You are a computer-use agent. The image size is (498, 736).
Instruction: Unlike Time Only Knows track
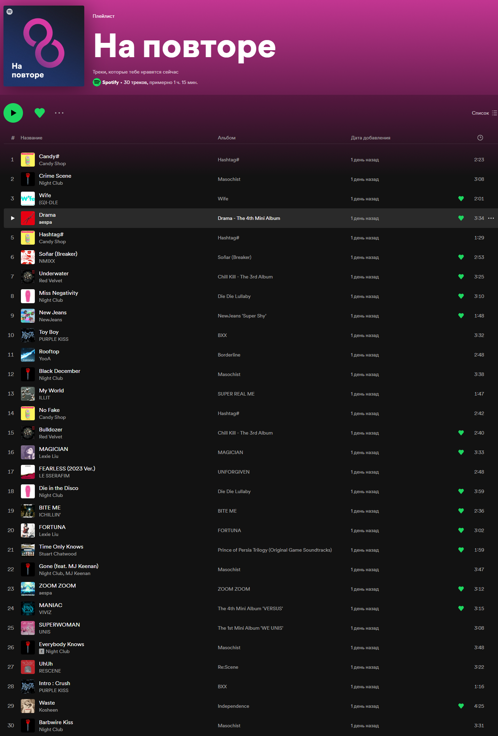click(461, 550)
